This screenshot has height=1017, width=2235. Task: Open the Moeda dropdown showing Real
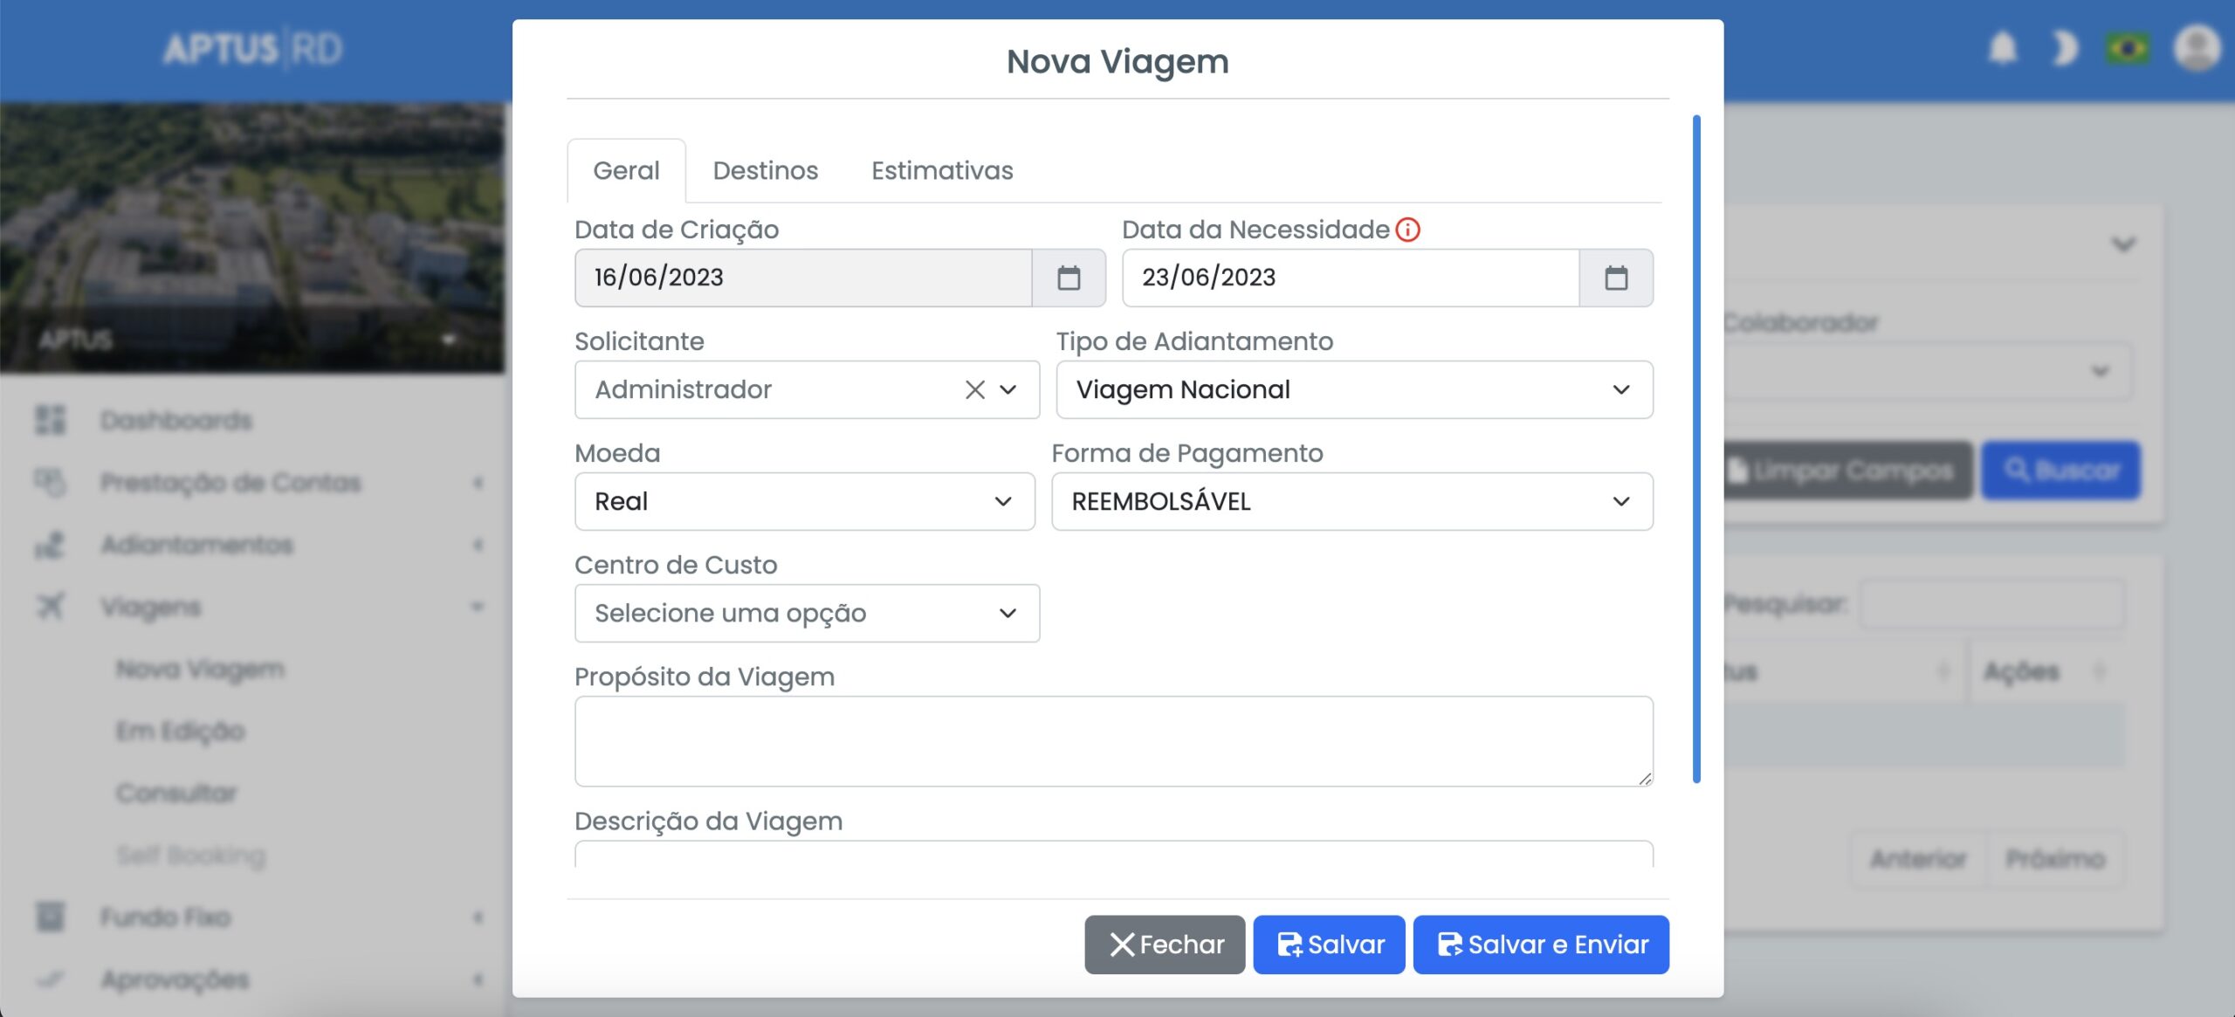[x=804, y=501]
